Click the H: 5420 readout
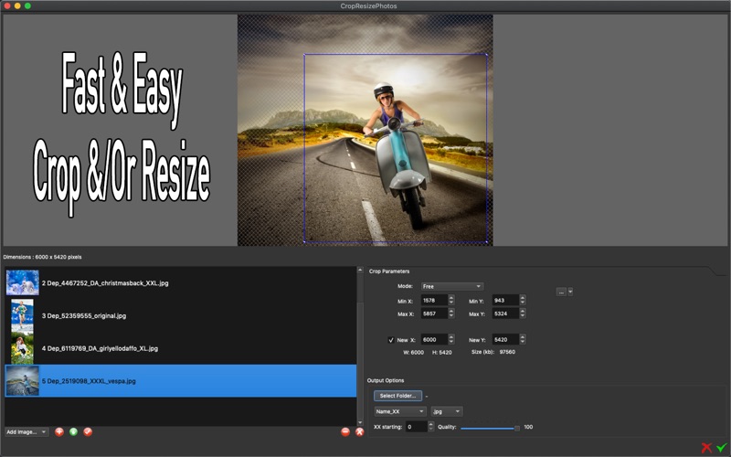Viewport: 731px width, 457px height. tap(442, 353)
